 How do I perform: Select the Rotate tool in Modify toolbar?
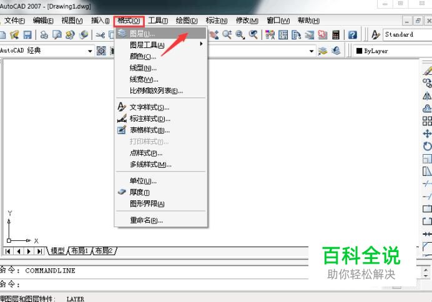(x=427, y=146)
